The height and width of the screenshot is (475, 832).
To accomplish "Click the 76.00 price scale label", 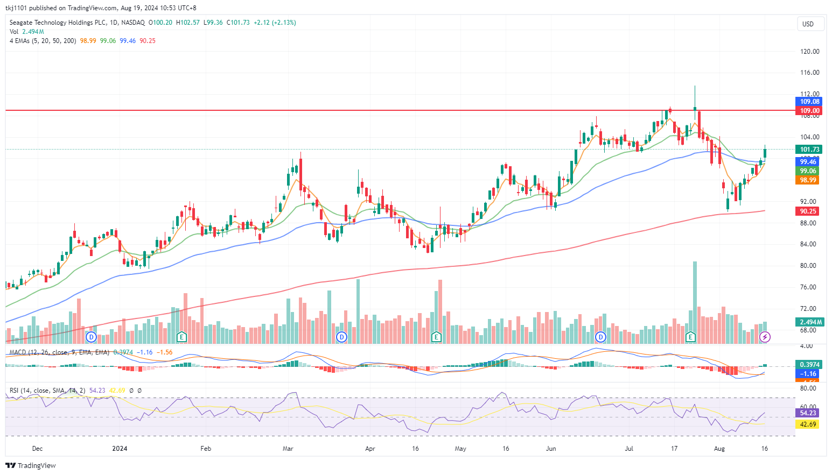I will [808, 287].
